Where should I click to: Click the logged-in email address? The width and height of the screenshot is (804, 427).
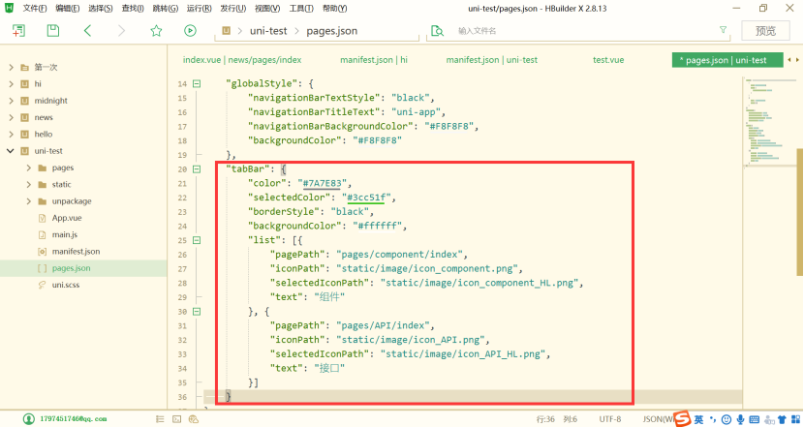click(74, 419)
